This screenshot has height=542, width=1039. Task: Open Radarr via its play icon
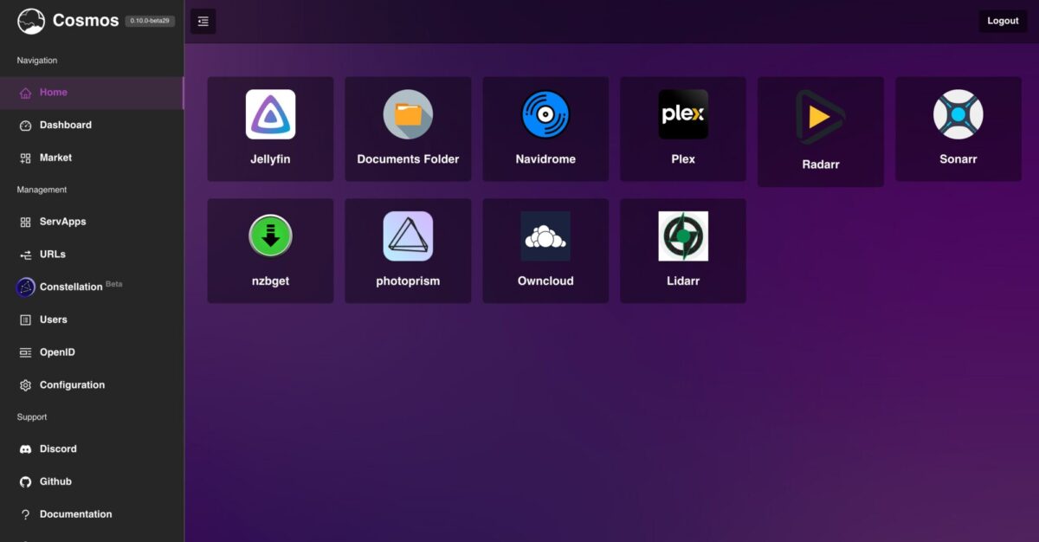pos(820,117)
